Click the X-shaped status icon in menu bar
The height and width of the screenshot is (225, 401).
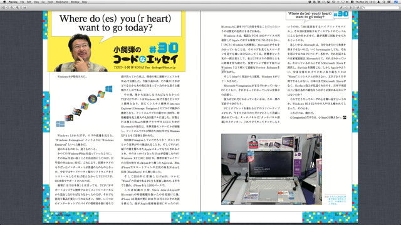coord(319,2)
